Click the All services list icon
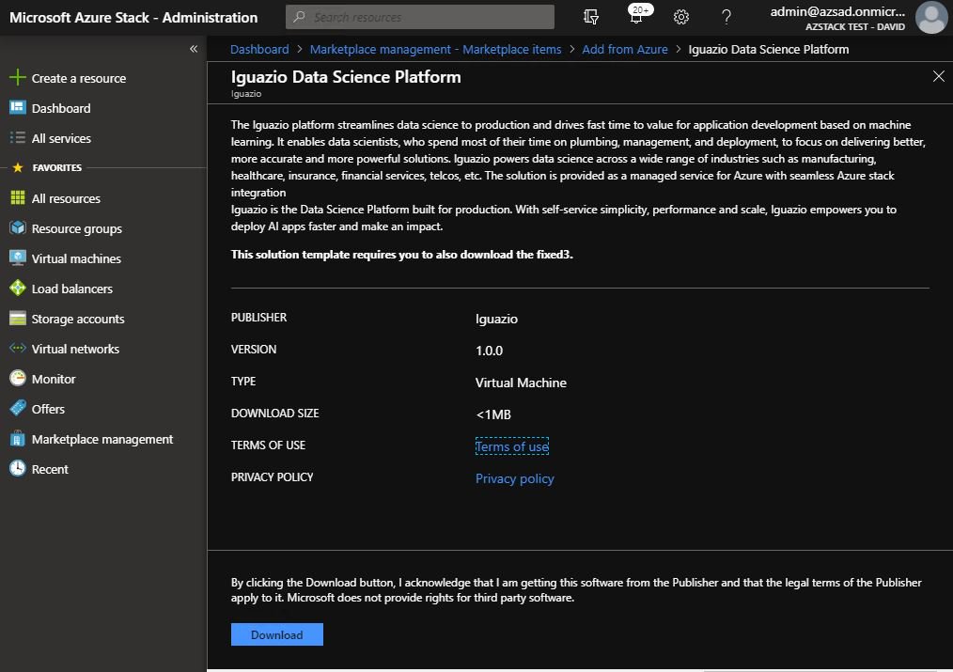953x672 pixels. click(18, 138)
